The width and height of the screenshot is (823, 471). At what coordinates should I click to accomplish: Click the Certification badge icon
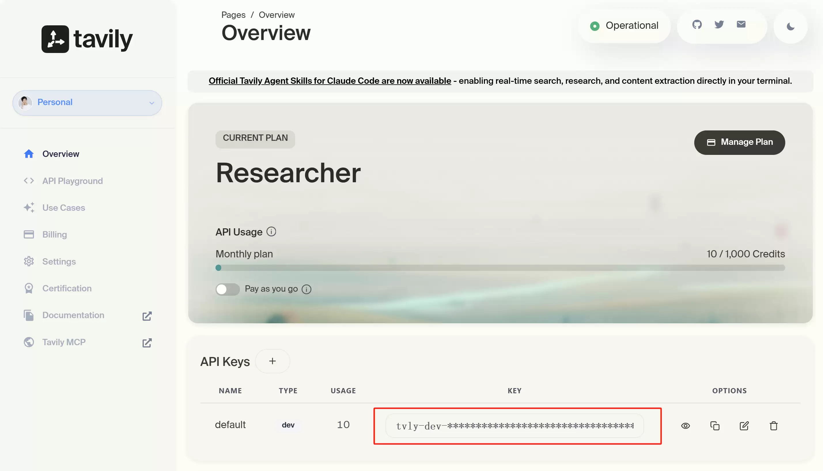tap(29, 288)
